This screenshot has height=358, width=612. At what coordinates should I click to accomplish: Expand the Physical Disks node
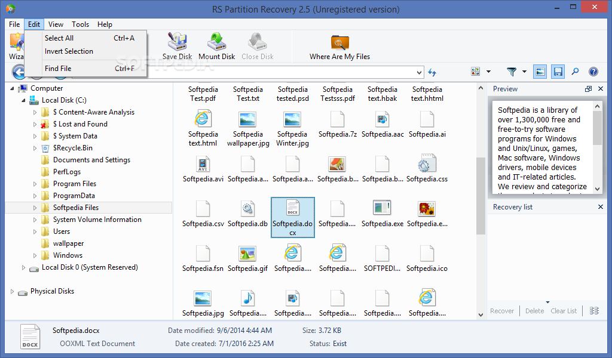pyautogui.click(x=12, y=291)
